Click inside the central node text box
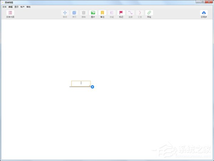 [81, 83]
